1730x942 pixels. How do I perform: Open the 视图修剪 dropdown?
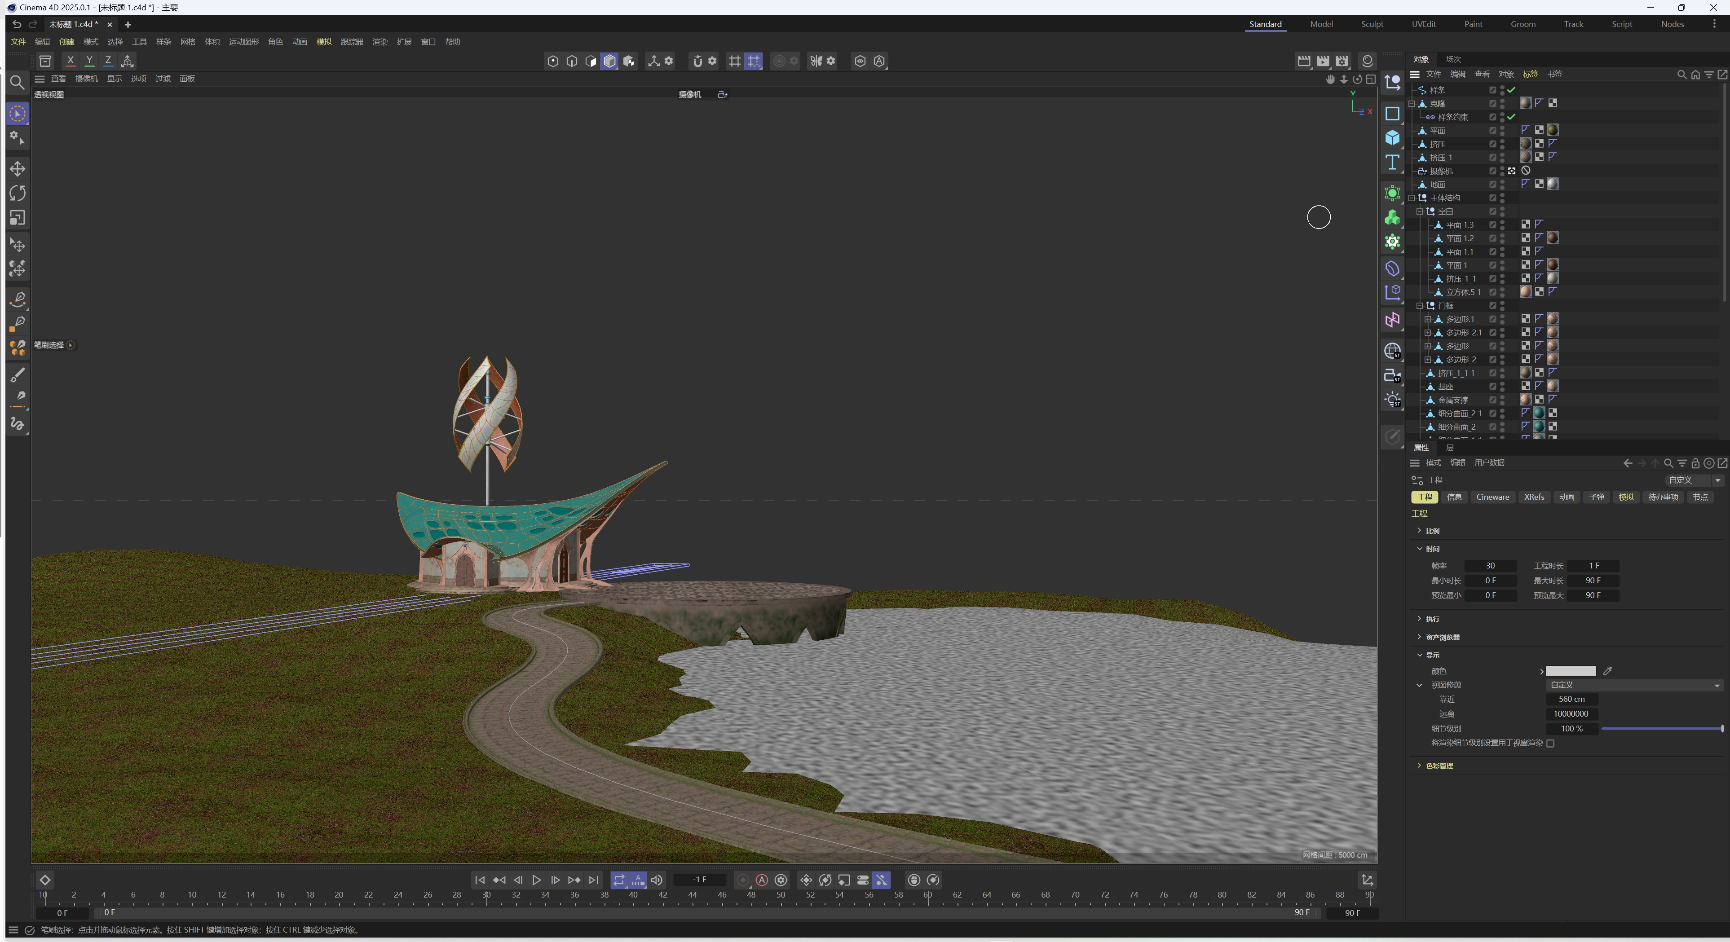(x=1633, y=685)
